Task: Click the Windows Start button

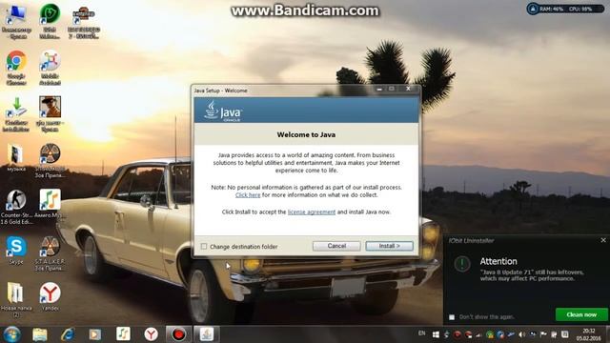Action: [x=12, y=334]
